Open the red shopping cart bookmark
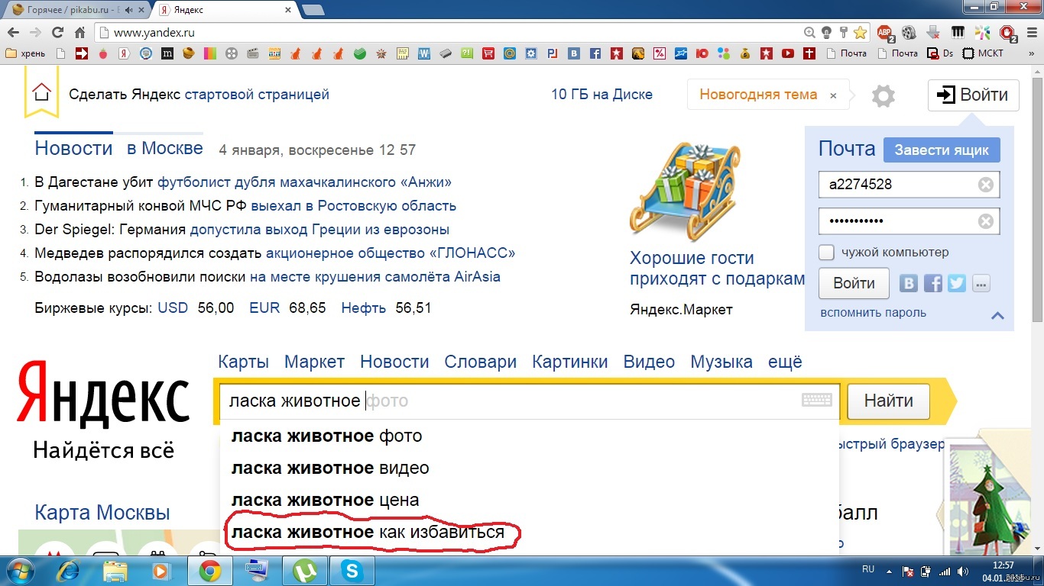Screen dimensions: 1044x586 pyautogui.click(x=488, y=53)
